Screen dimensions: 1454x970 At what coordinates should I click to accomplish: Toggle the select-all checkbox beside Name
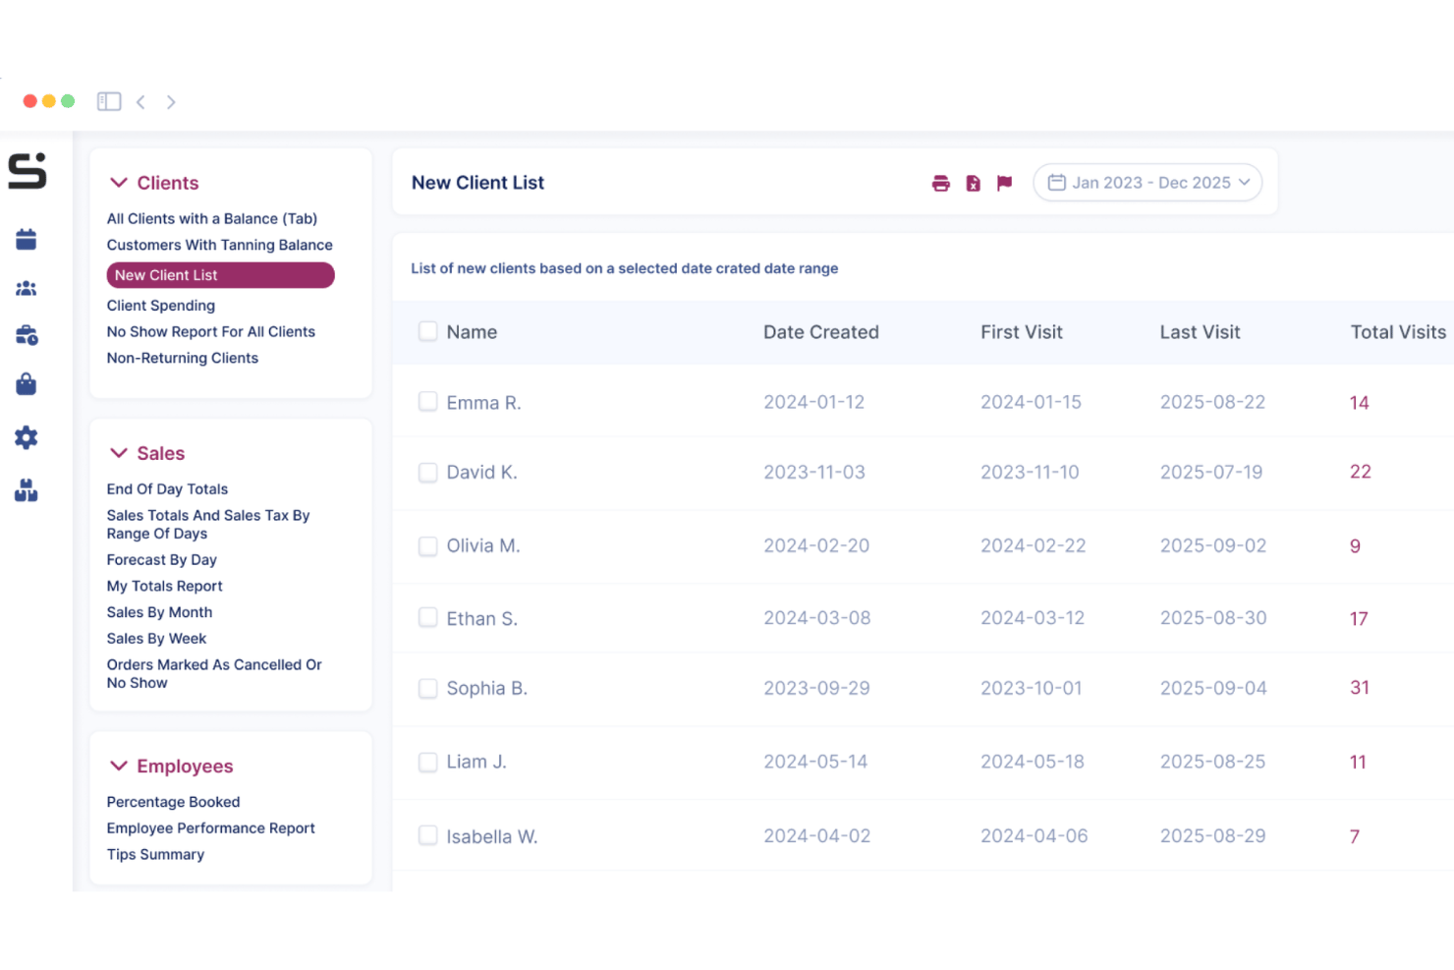pos(428,331)
